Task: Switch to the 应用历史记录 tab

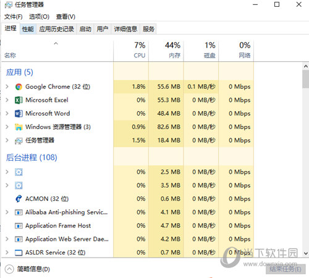Action: click(x=56, y=29)
